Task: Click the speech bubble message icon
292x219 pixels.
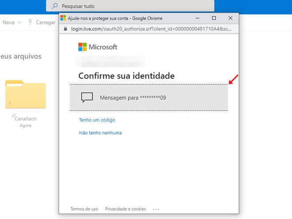Action: pyautogui.click(x=87, y=97)
